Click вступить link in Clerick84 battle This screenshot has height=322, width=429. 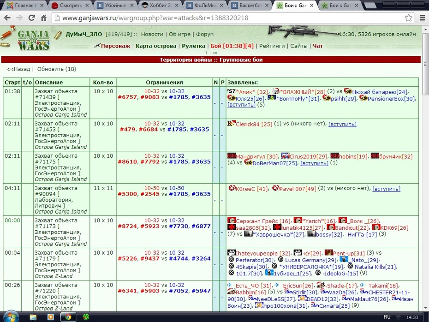click(342, 124)
